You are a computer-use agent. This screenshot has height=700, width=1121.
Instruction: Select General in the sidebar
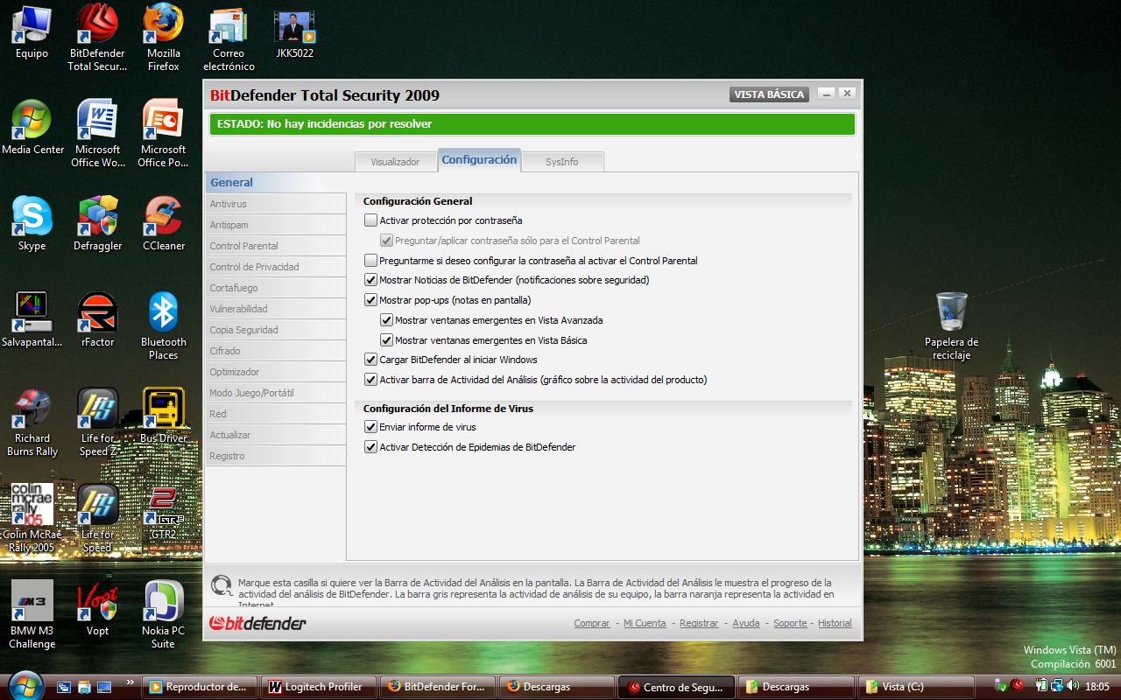click(x=276, y=183)
